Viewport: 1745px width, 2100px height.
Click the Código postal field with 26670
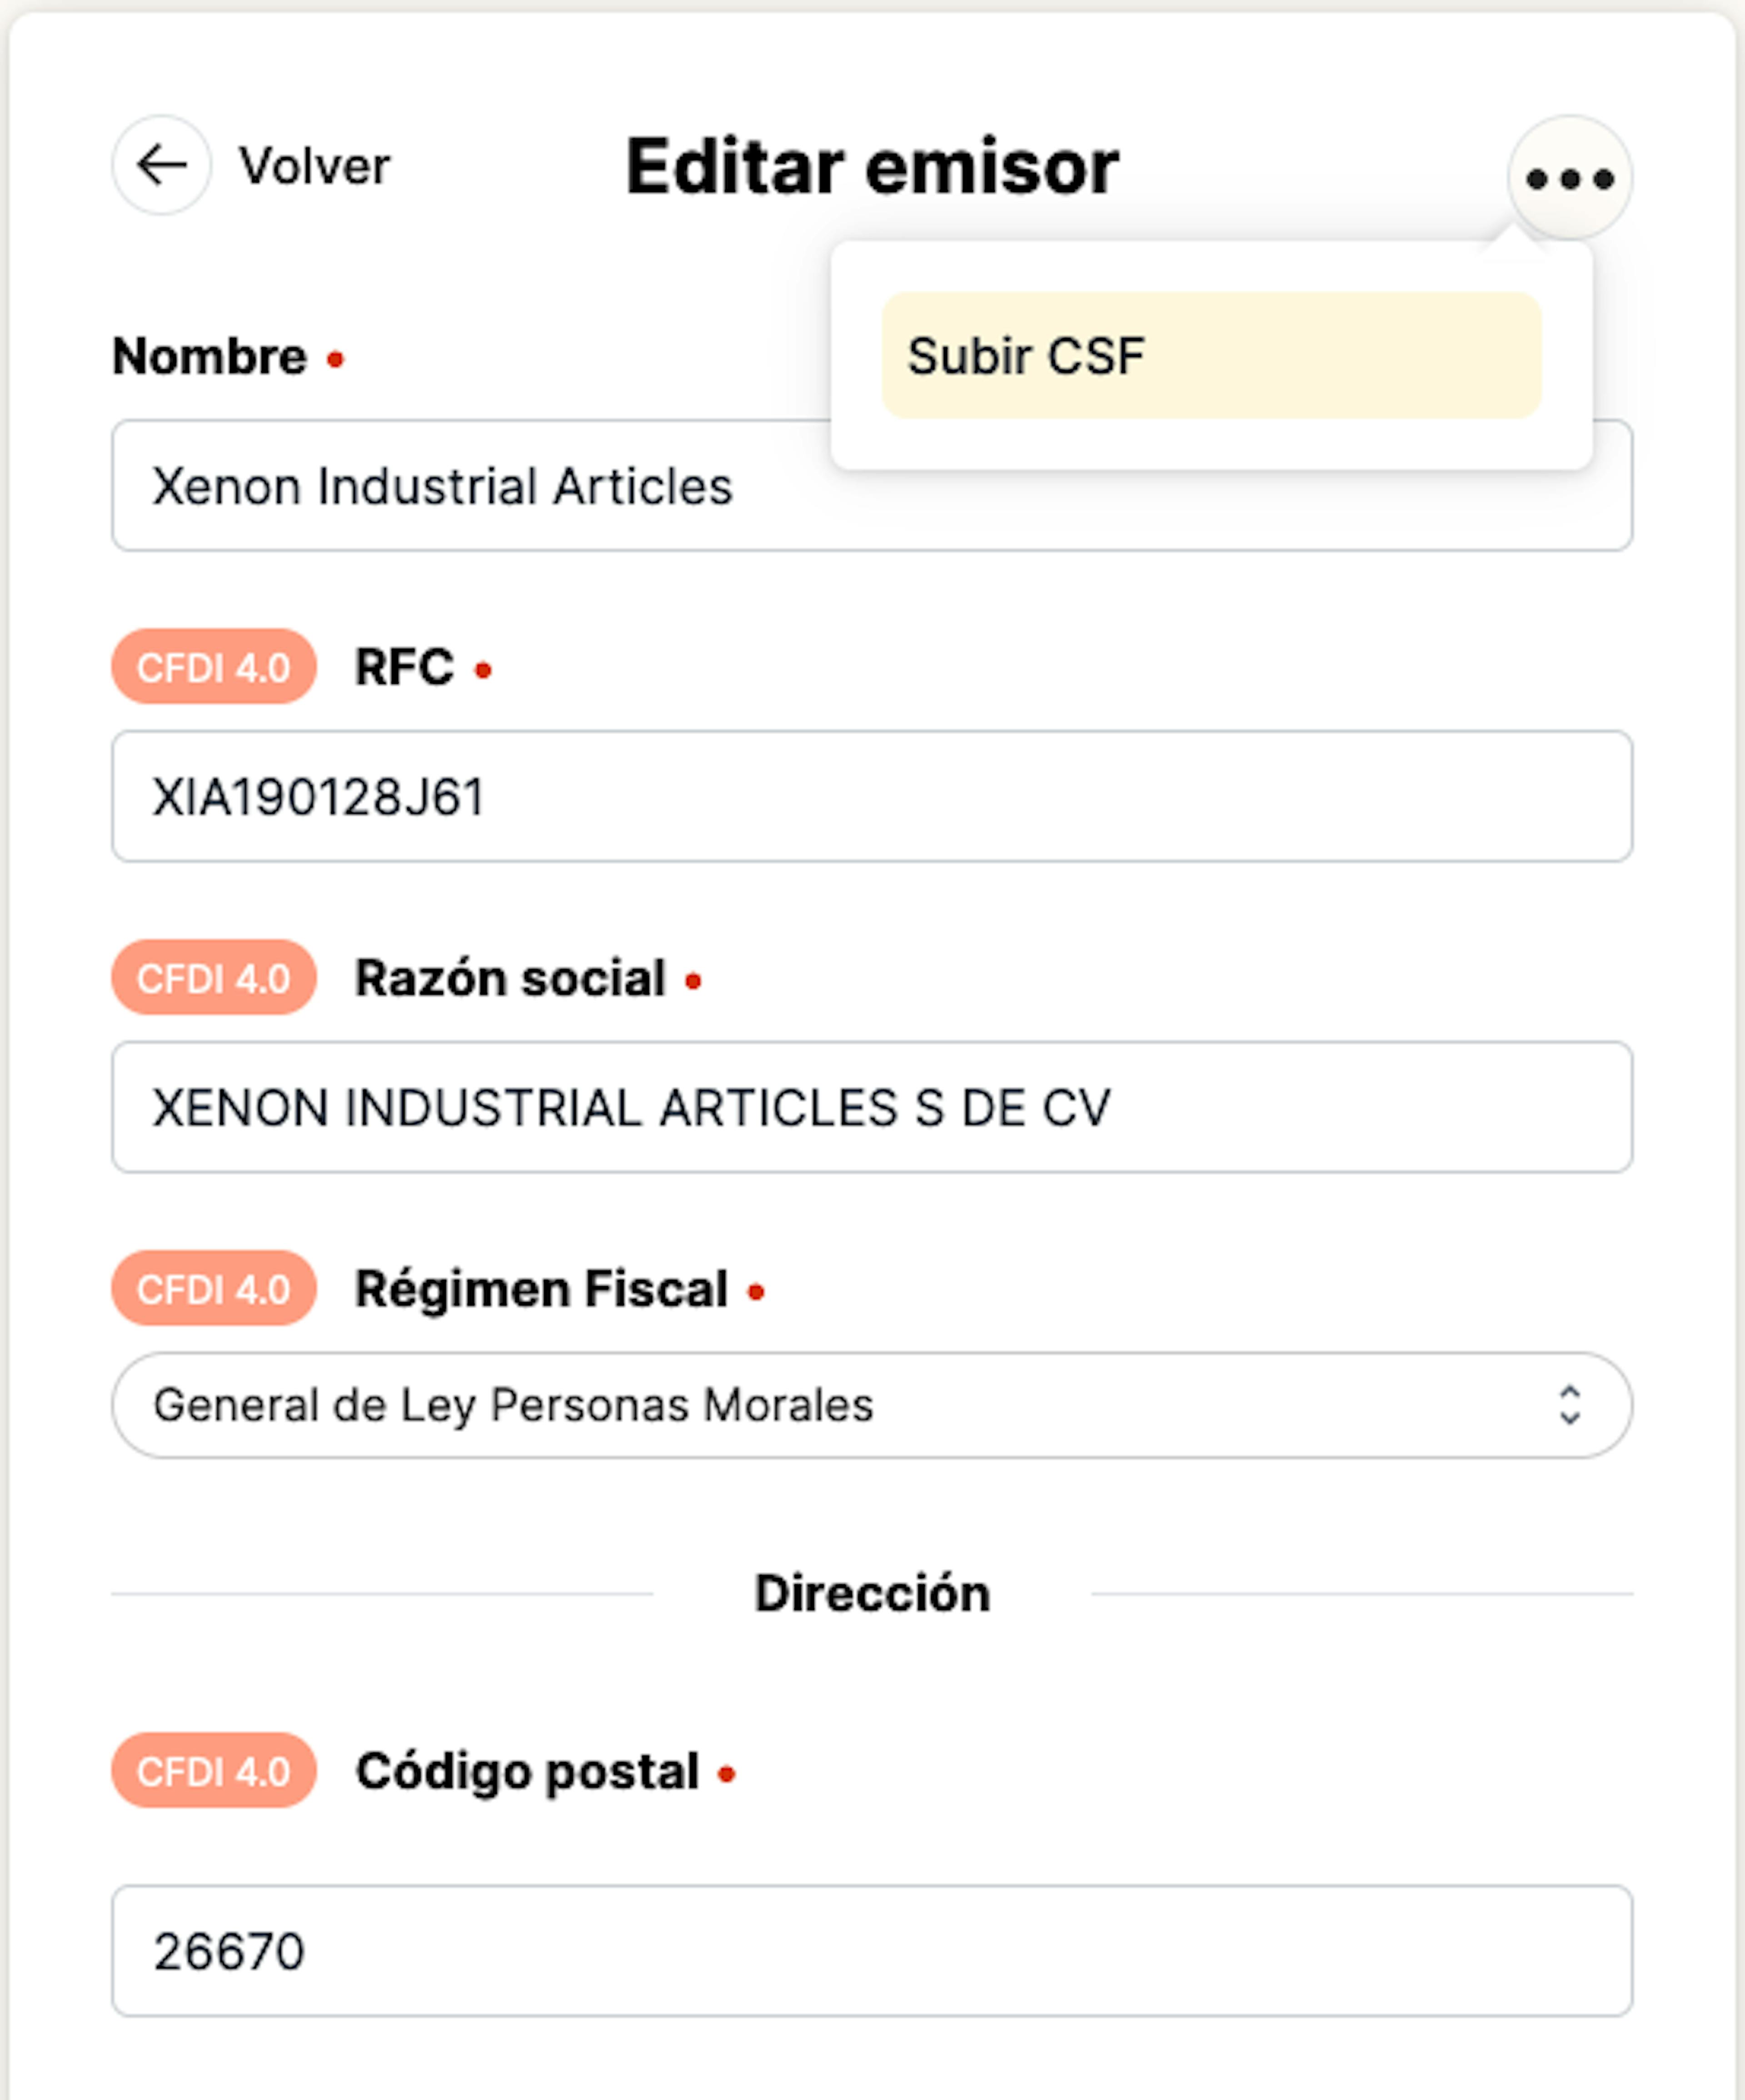[872, 1950]
